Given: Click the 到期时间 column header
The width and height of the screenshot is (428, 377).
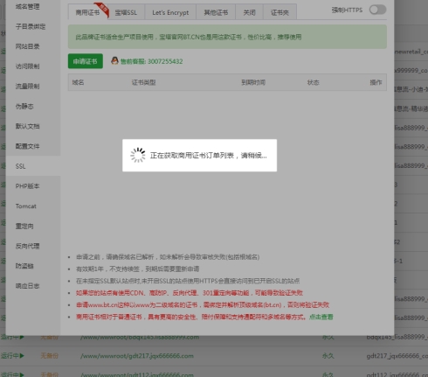Looking at the screenshot, I should [x=253, y=82].
